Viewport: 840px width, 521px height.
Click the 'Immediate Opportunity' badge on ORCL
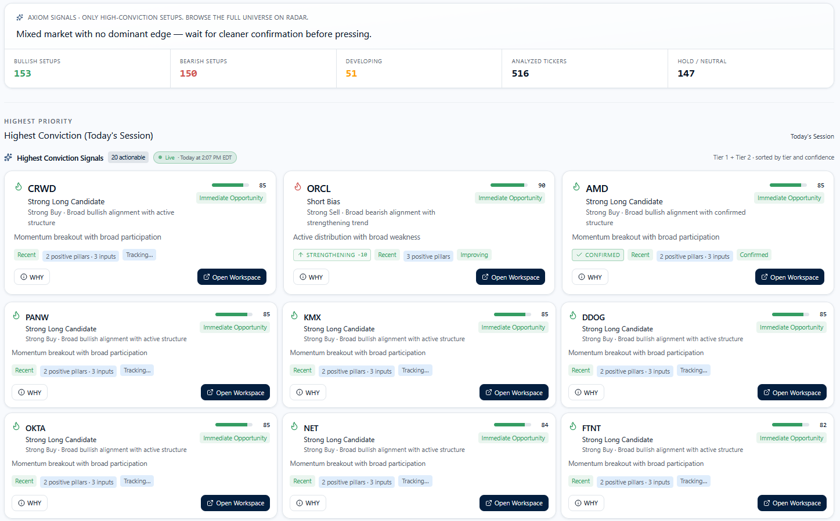pos(510,198)
